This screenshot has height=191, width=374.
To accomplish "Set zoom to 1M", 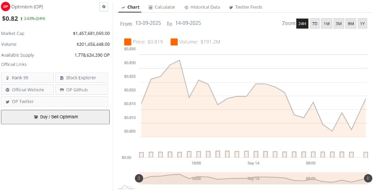I will 326,24.
